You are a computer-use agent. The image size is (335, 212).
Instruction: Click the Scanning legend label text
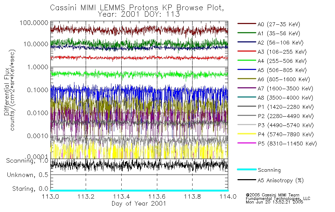pyautogui.click(x=269, y=170)
